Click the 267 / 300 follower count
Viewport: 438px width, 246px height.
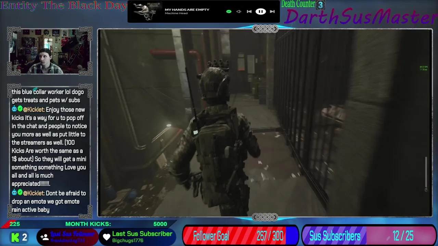[270, 236]
